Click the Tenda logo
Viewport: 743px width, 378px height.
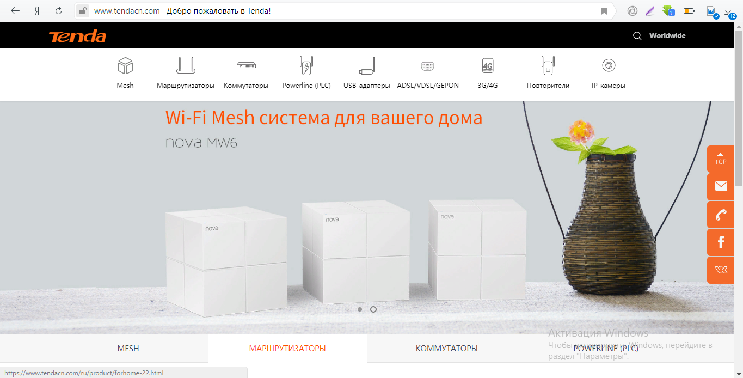point(77,36)
